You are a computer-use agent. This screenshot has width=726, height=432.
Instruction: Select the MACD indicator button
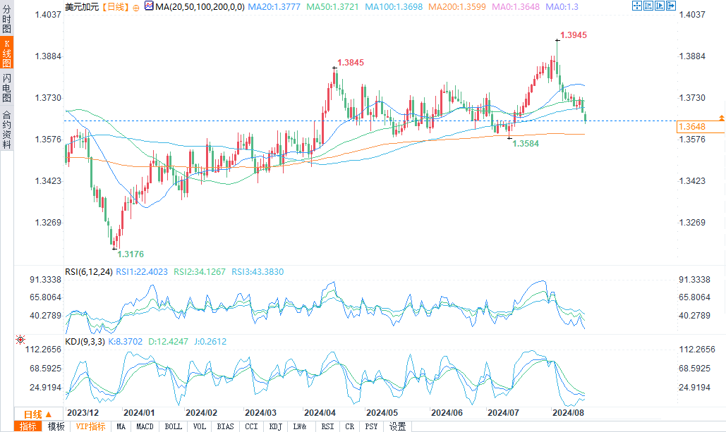[145, 426]
